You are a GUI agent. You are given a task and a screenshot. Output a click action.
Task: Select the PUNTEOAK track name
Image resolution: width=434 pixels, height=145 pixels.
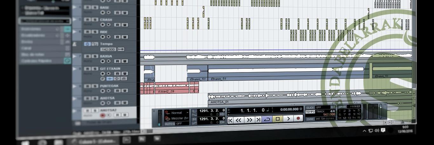(x=109, y=86)
